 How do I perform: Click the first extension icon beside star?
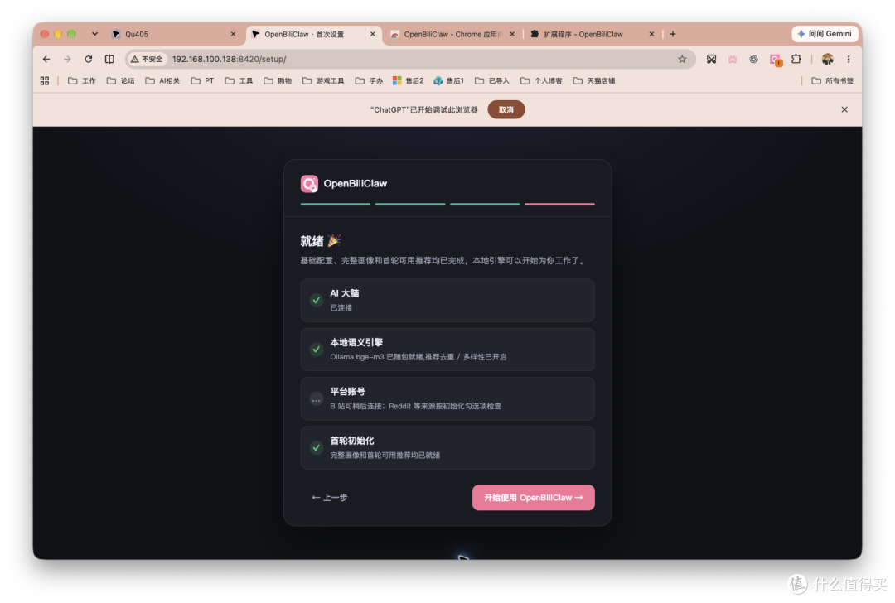(711, 59)
